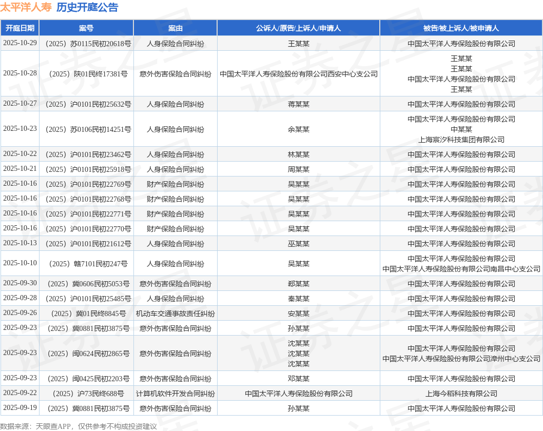Click the date 2025-09-22
Viewport: 543px width, 431px height.
coord(20,393)
